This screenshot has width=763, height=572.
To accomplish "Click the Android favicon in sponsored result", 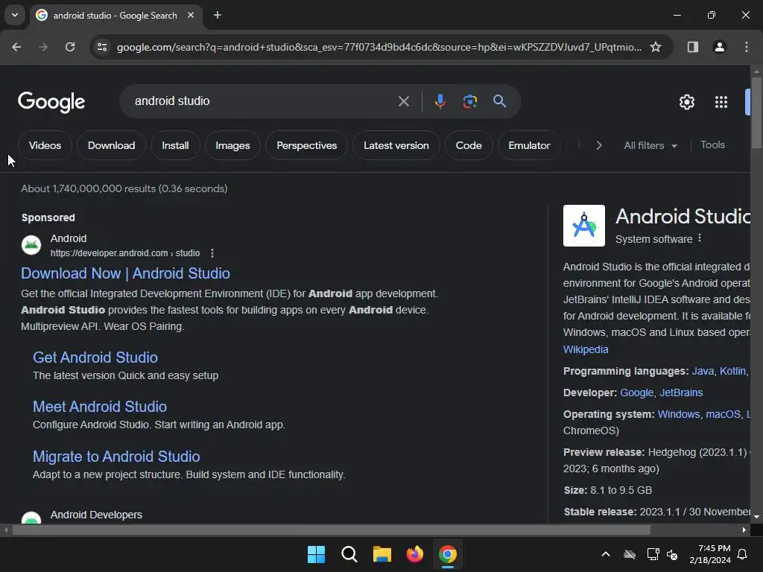I will (x=31, y=245).
